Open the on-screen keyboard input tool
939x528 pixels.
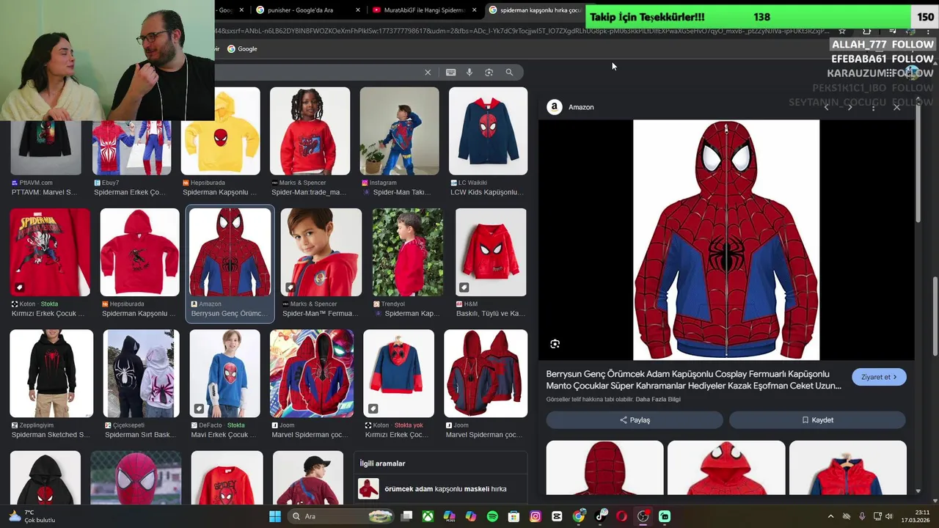(450, 72)
